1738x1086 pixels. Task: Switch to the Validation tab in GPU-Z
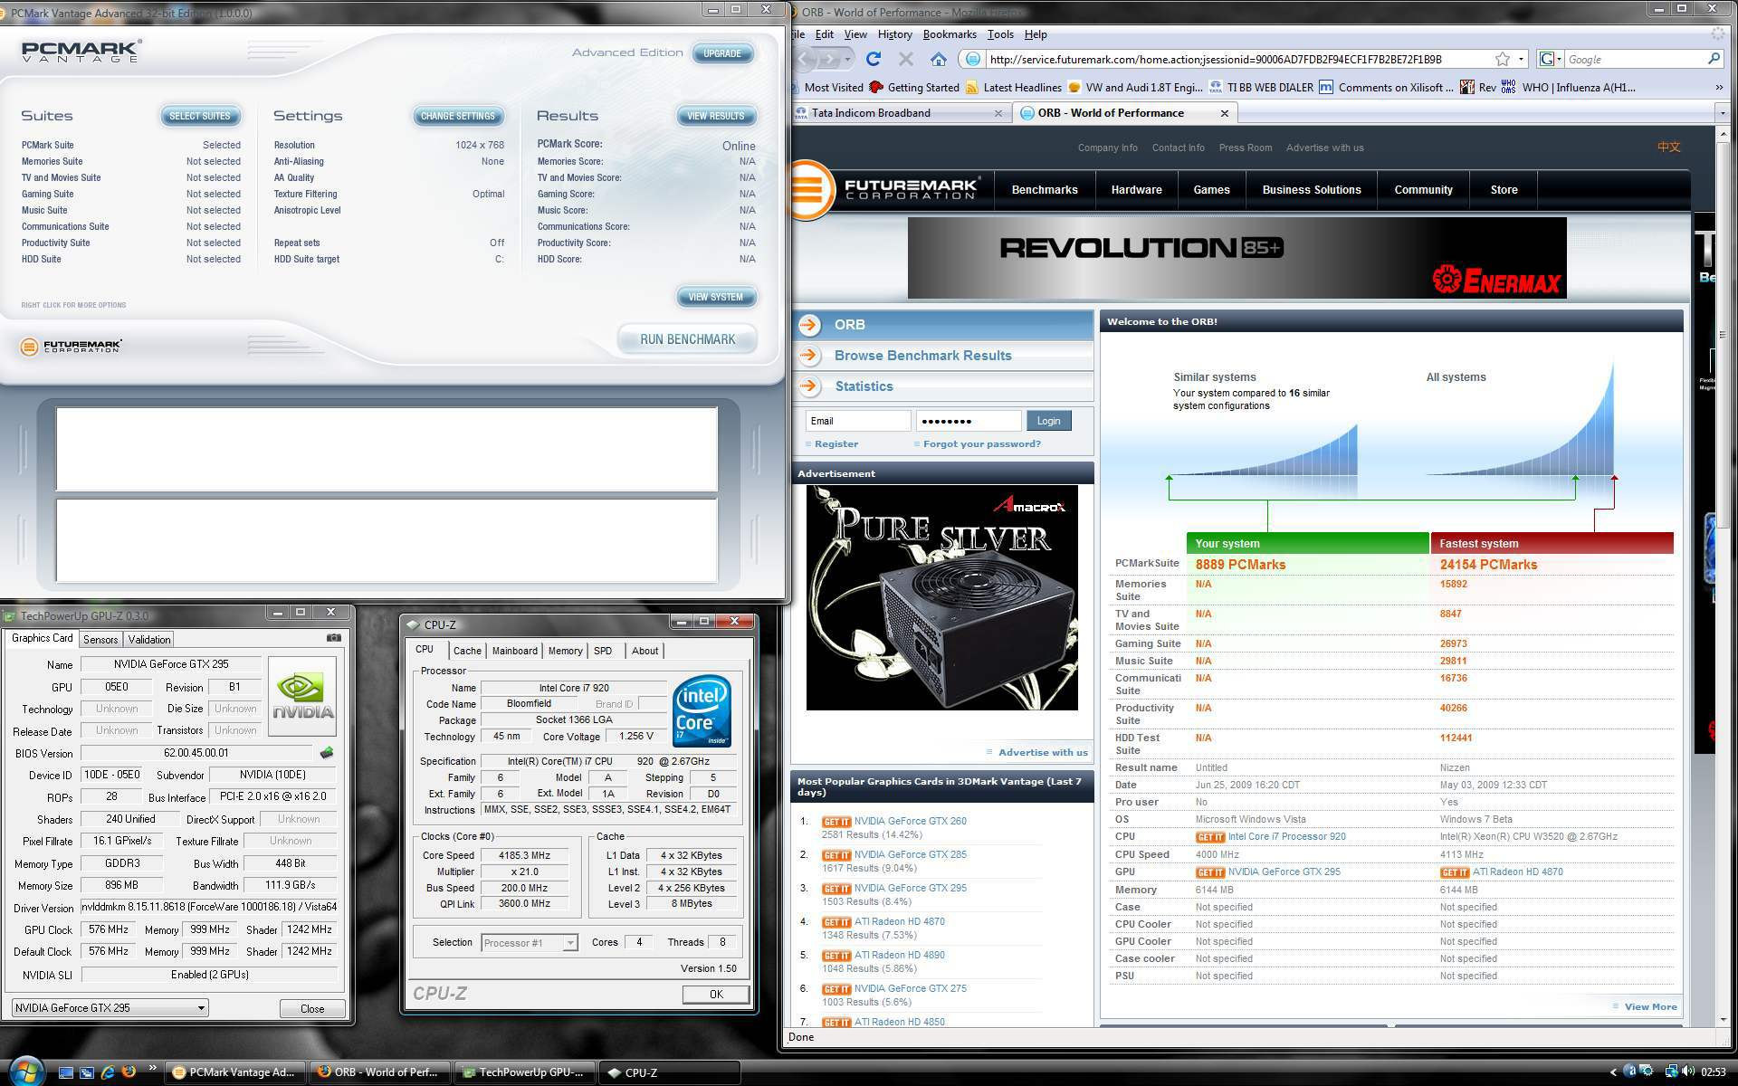point(149,639)
